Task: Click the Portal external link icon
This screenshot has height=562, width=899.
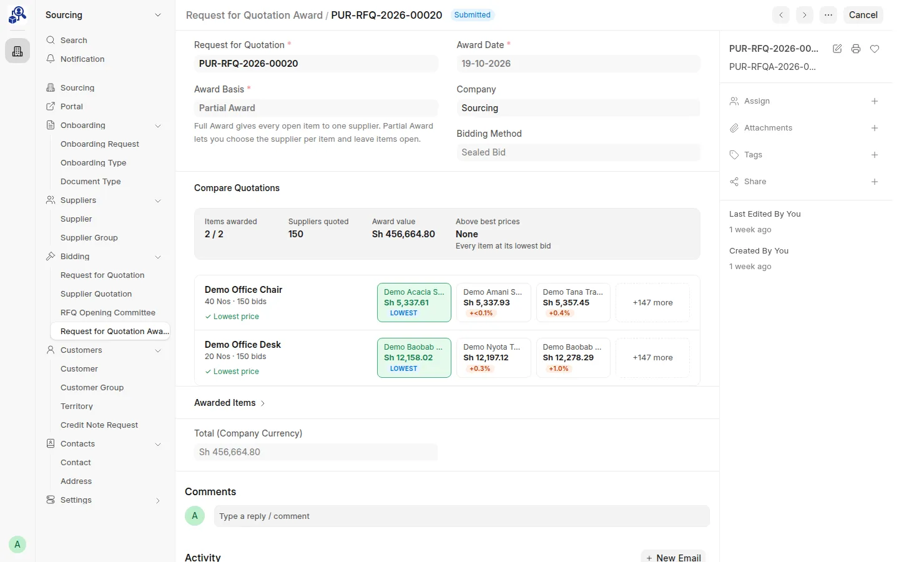Action: click(51, 106)
